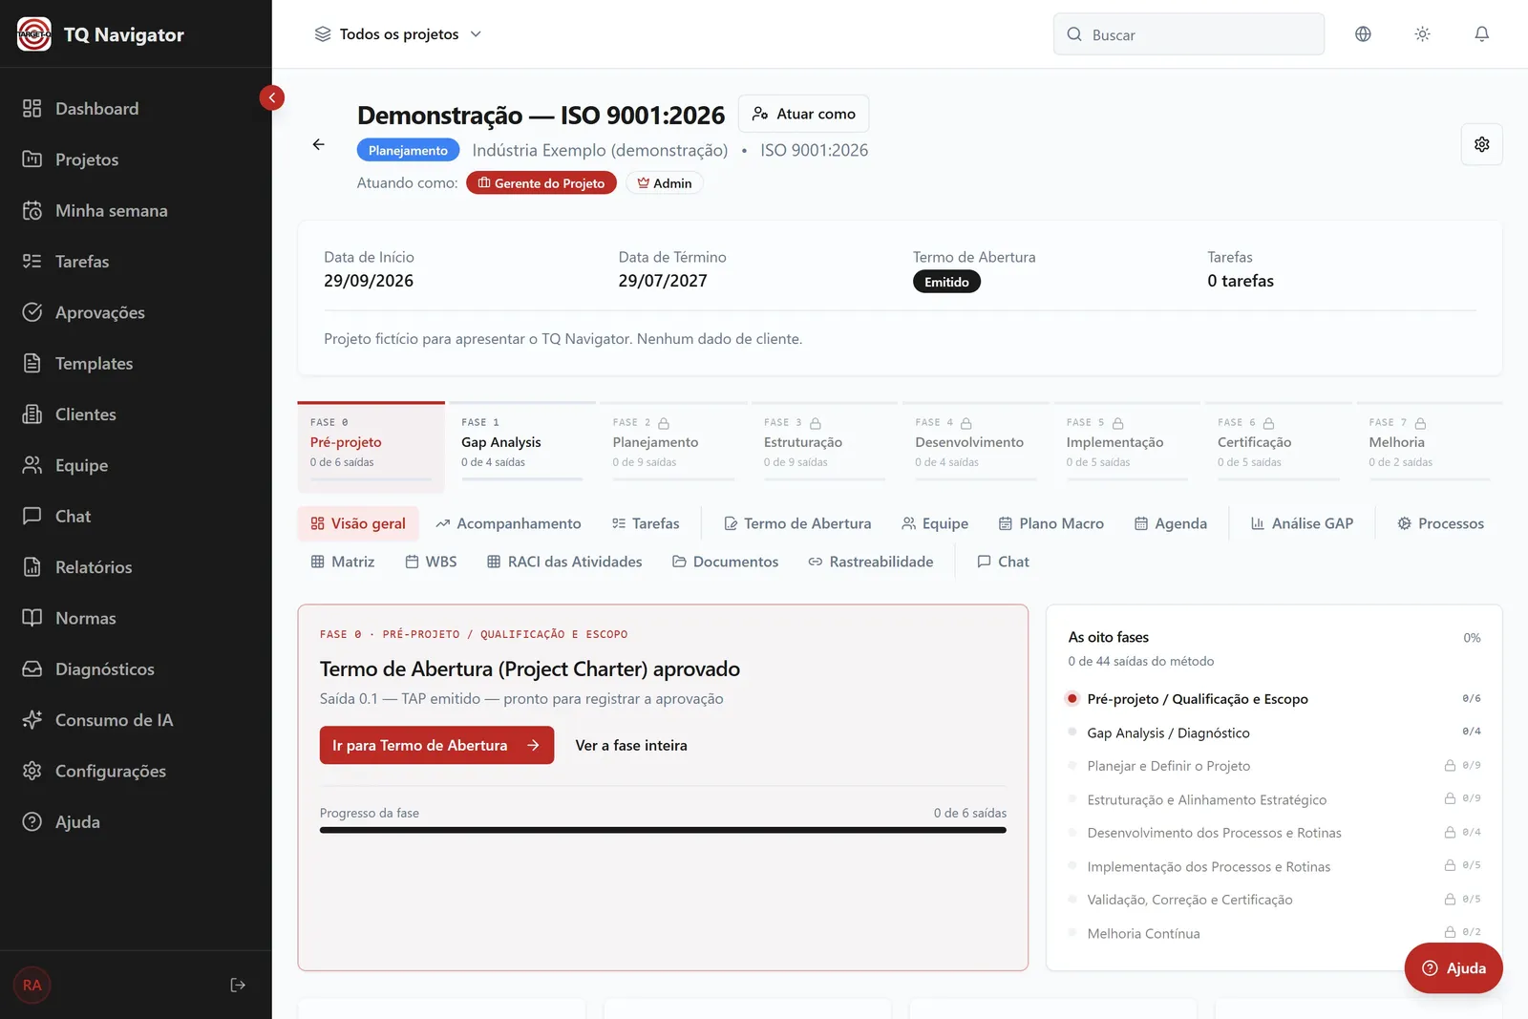The image size is (1528, 1019).
Task: Open the Plano Macro tab
Action: (x=1050, y=523)
